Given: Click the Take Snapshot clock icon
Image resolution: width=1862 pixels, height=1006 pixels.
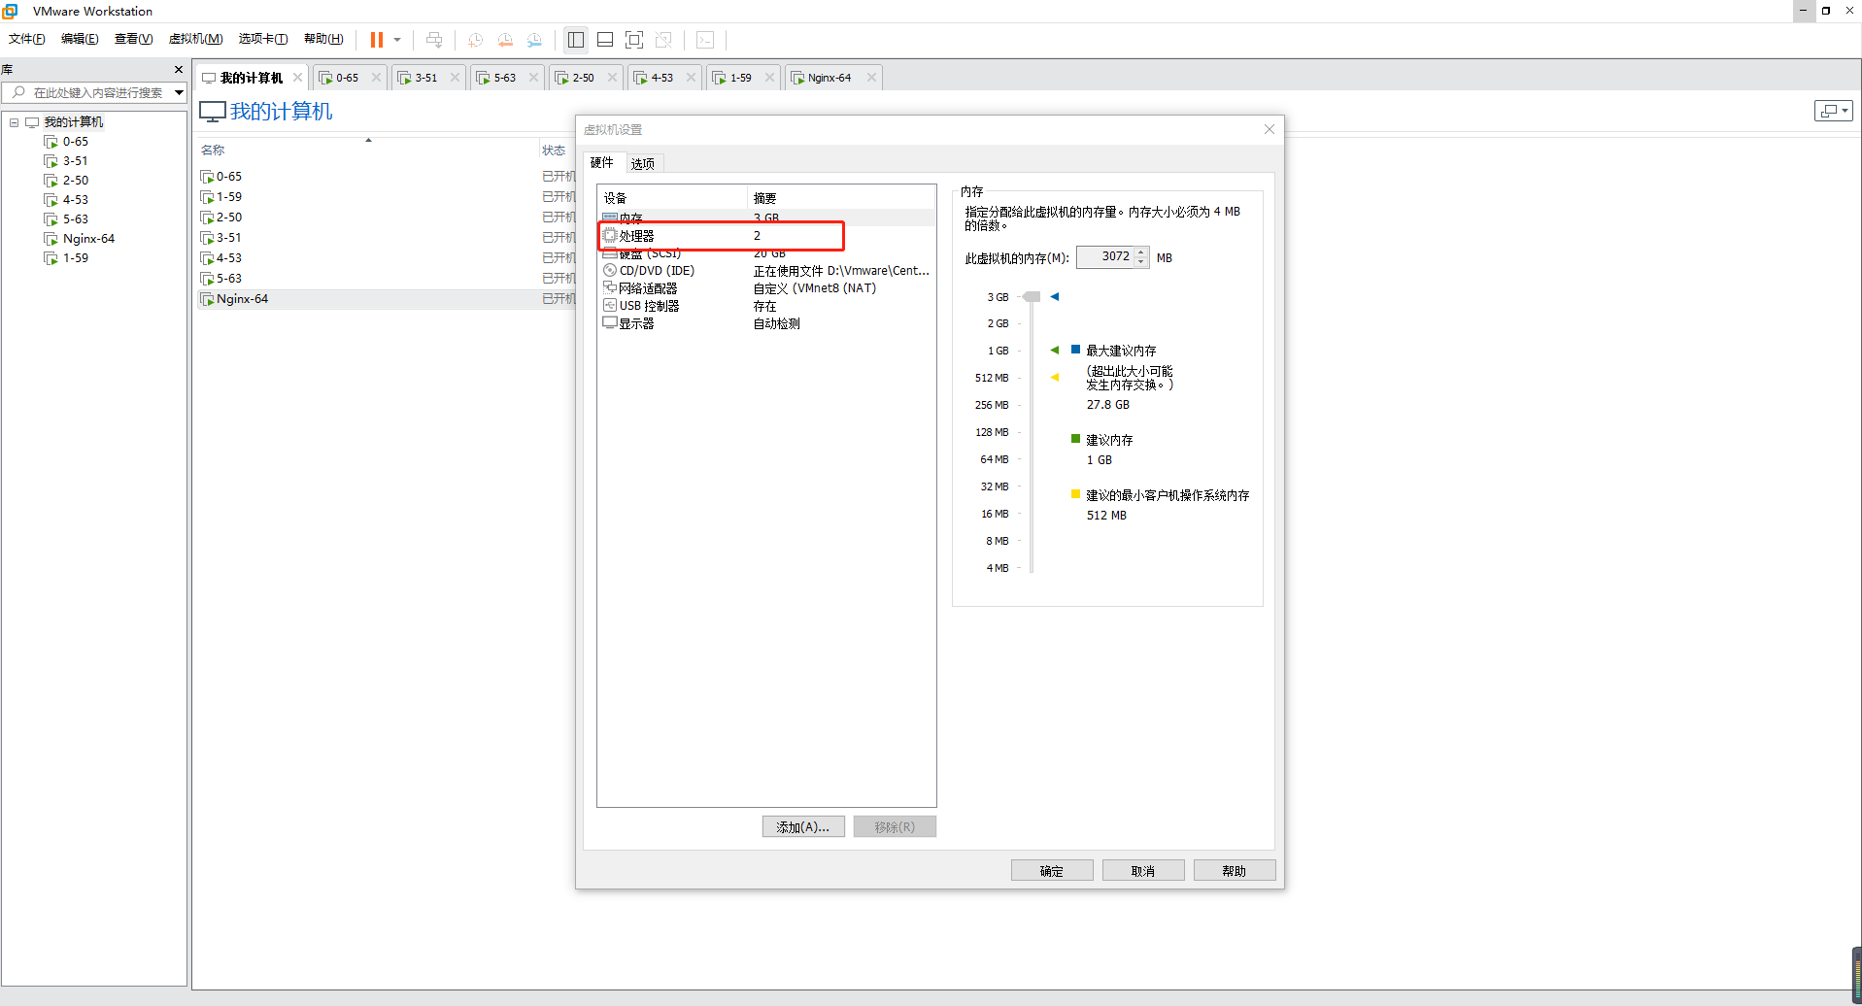Looking at the screenshot, I should (475, 40).
